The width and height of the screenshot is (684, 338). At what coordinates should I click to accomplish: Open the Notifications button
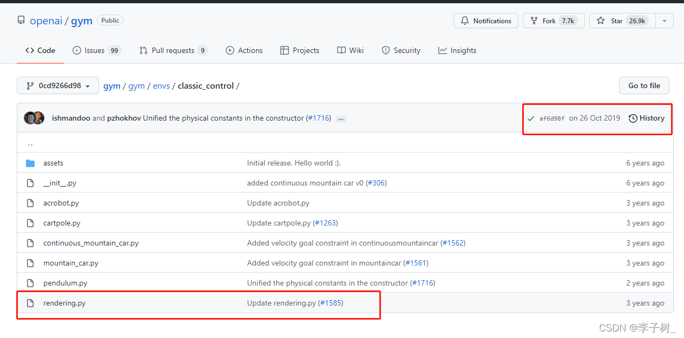(x=486, y=21)
